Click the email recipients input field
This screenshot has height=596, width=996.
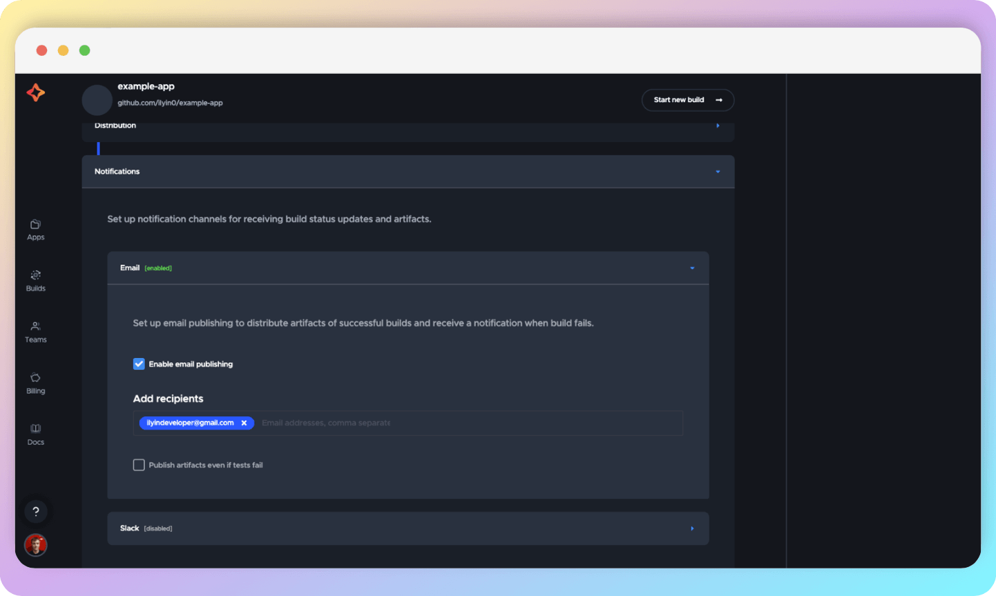[414, 423]
